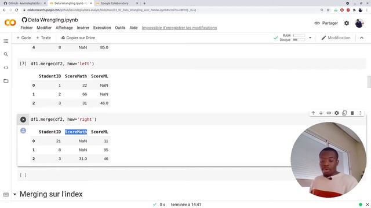
Task: Click 'terminée à 14:41' status text
Action: (x=186, y=205)
